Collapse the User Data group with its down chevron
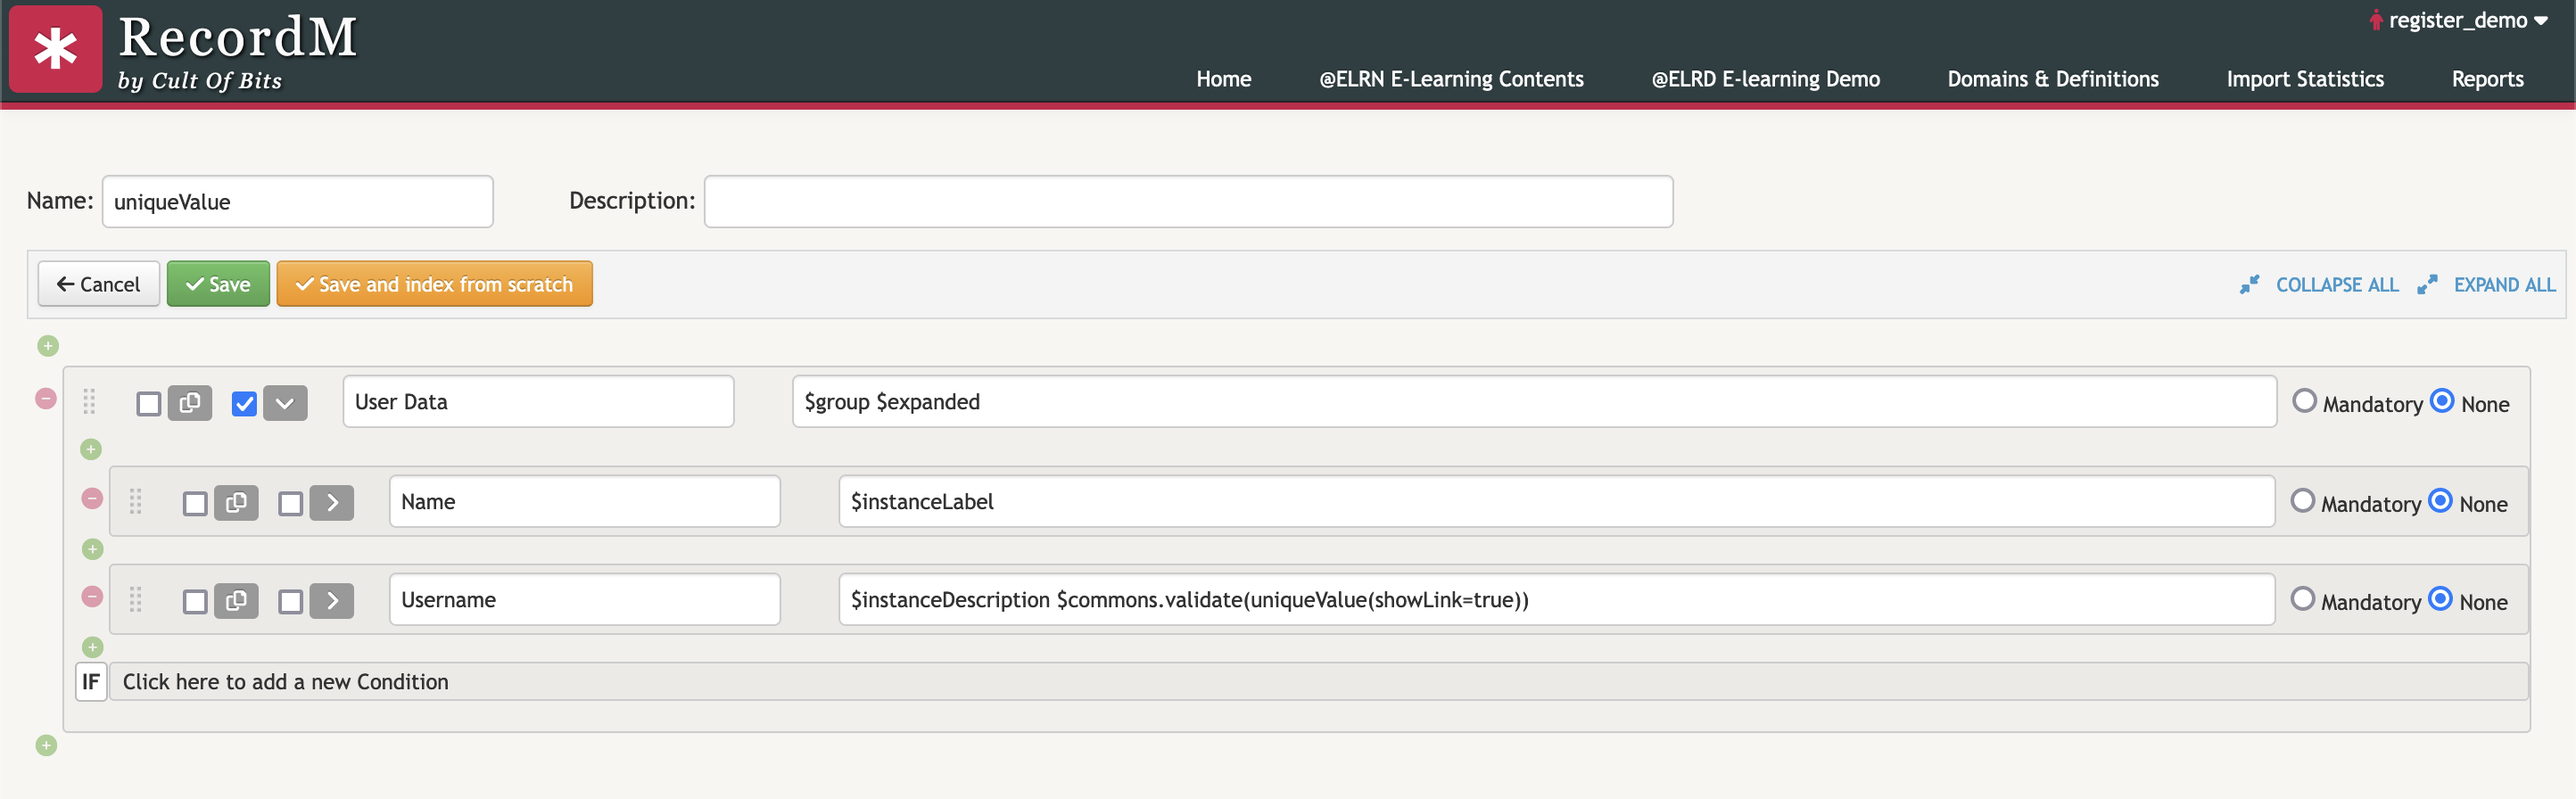Screen dimensions: 2576x799 click(x=285, y=403)
